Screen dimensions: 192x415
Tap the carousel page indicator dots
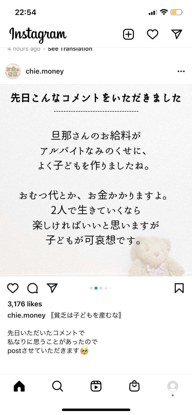(100, 288)
